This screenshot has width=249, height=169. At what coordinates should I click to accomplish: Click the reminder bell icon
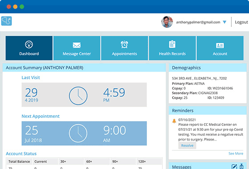click(x=174, y=121)
